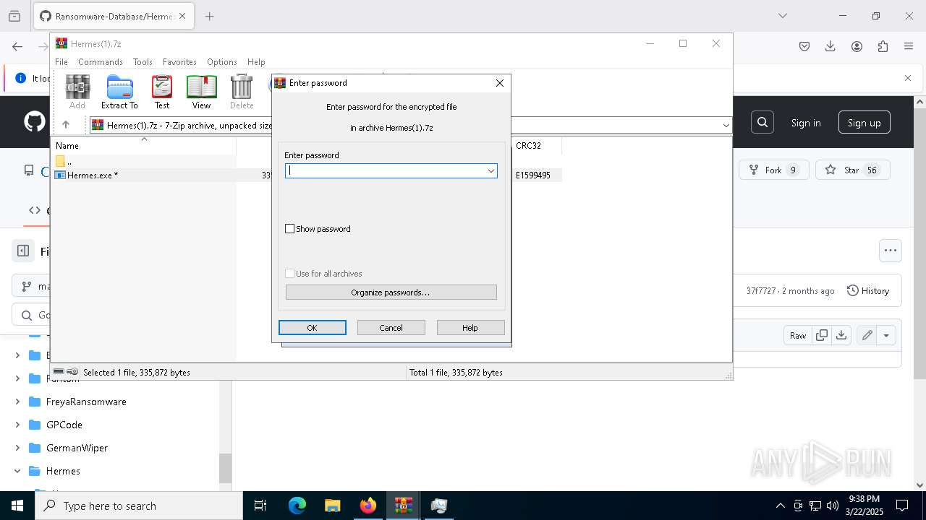926x520 pixels.
Task: Toggle the Use for all archives checkbox
Action: point(290,274)
